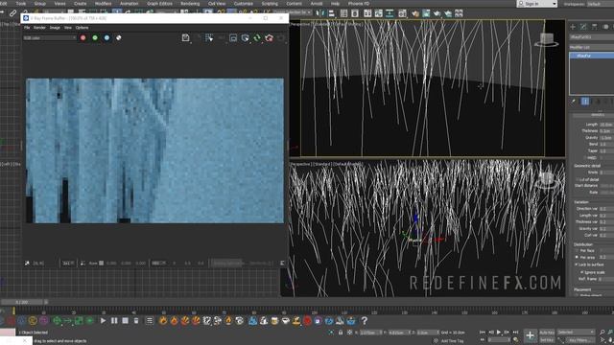Select VRayFur entry in modifier stack

point(592,56)
